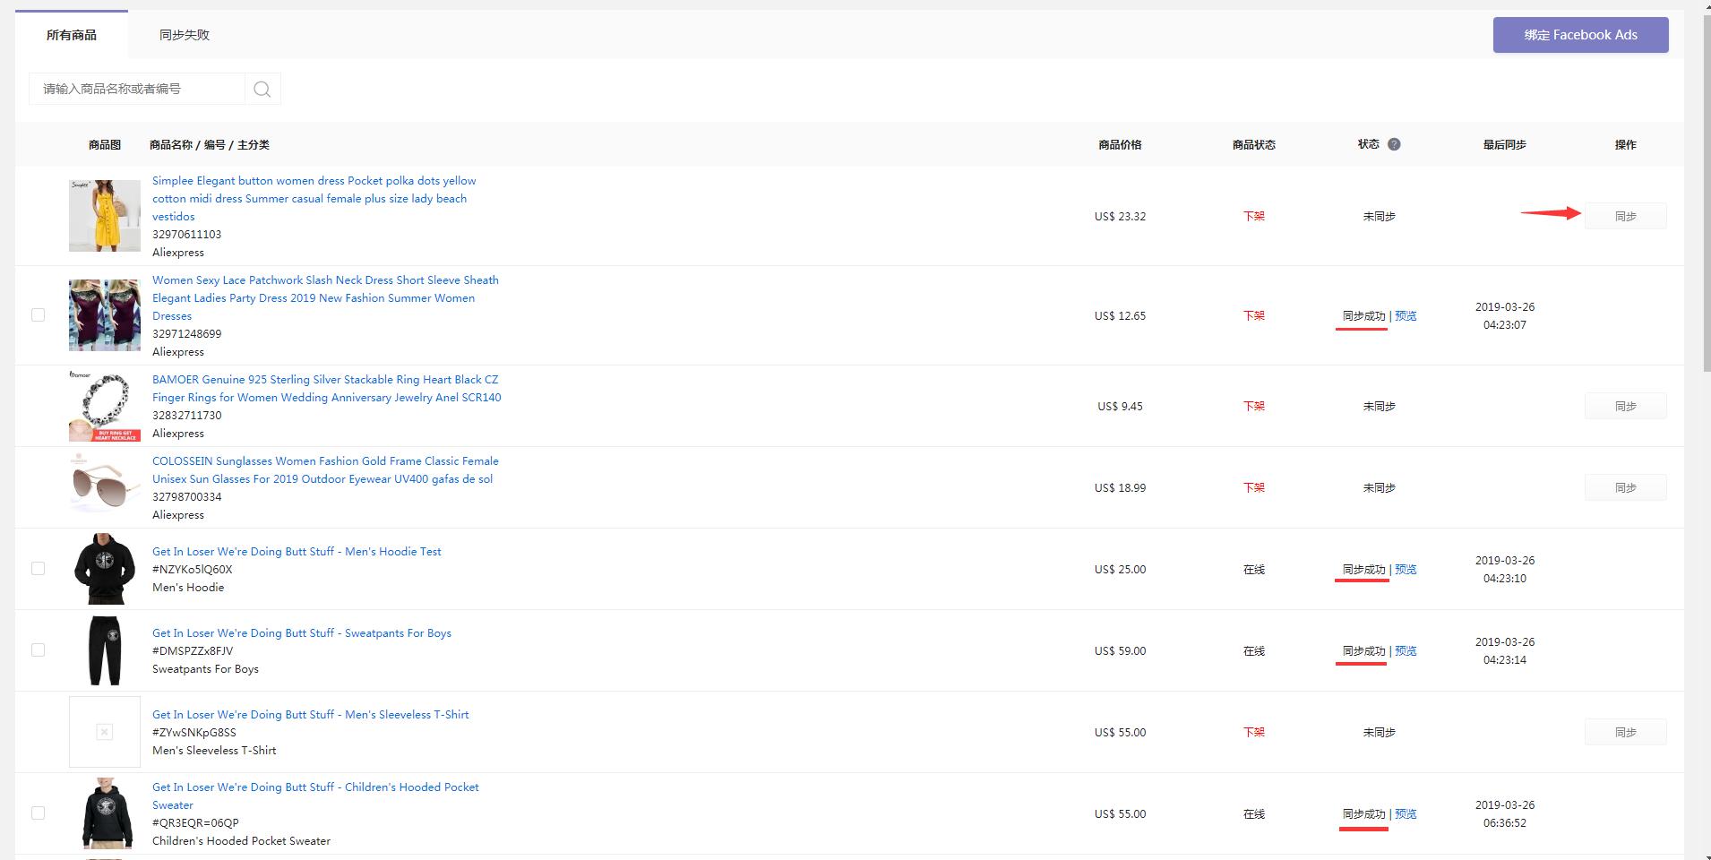Click the status help question mark icon
The height and width of the screenshot is (860, 1711).
tap(1394, 144)
